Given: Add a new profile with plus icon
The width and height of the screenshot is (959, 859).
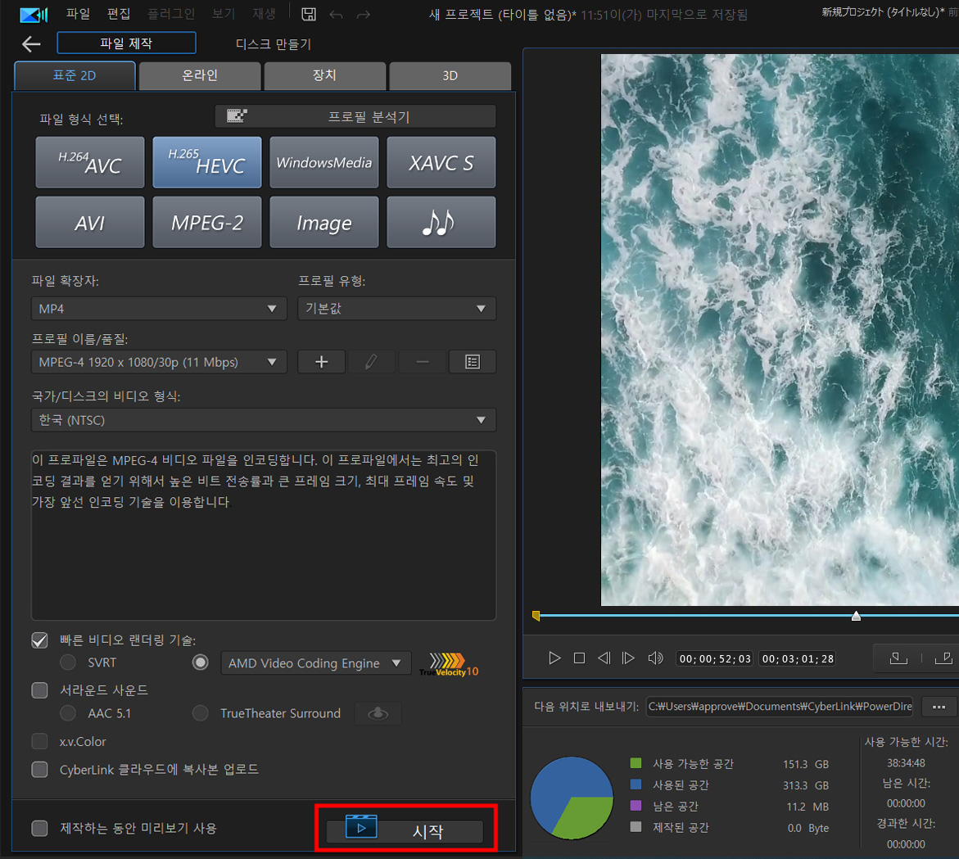Looking at the screenshot, I should 322,362.
